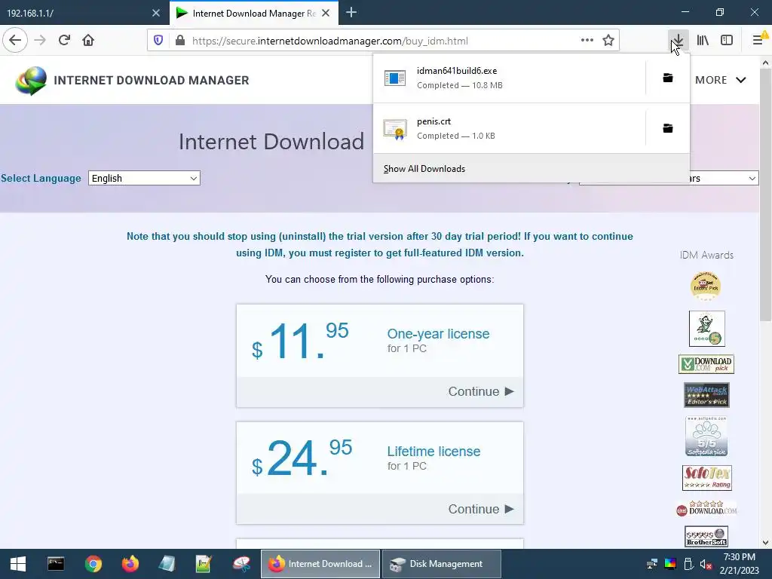Open the Windows Start menu

(x=18, y=564)
